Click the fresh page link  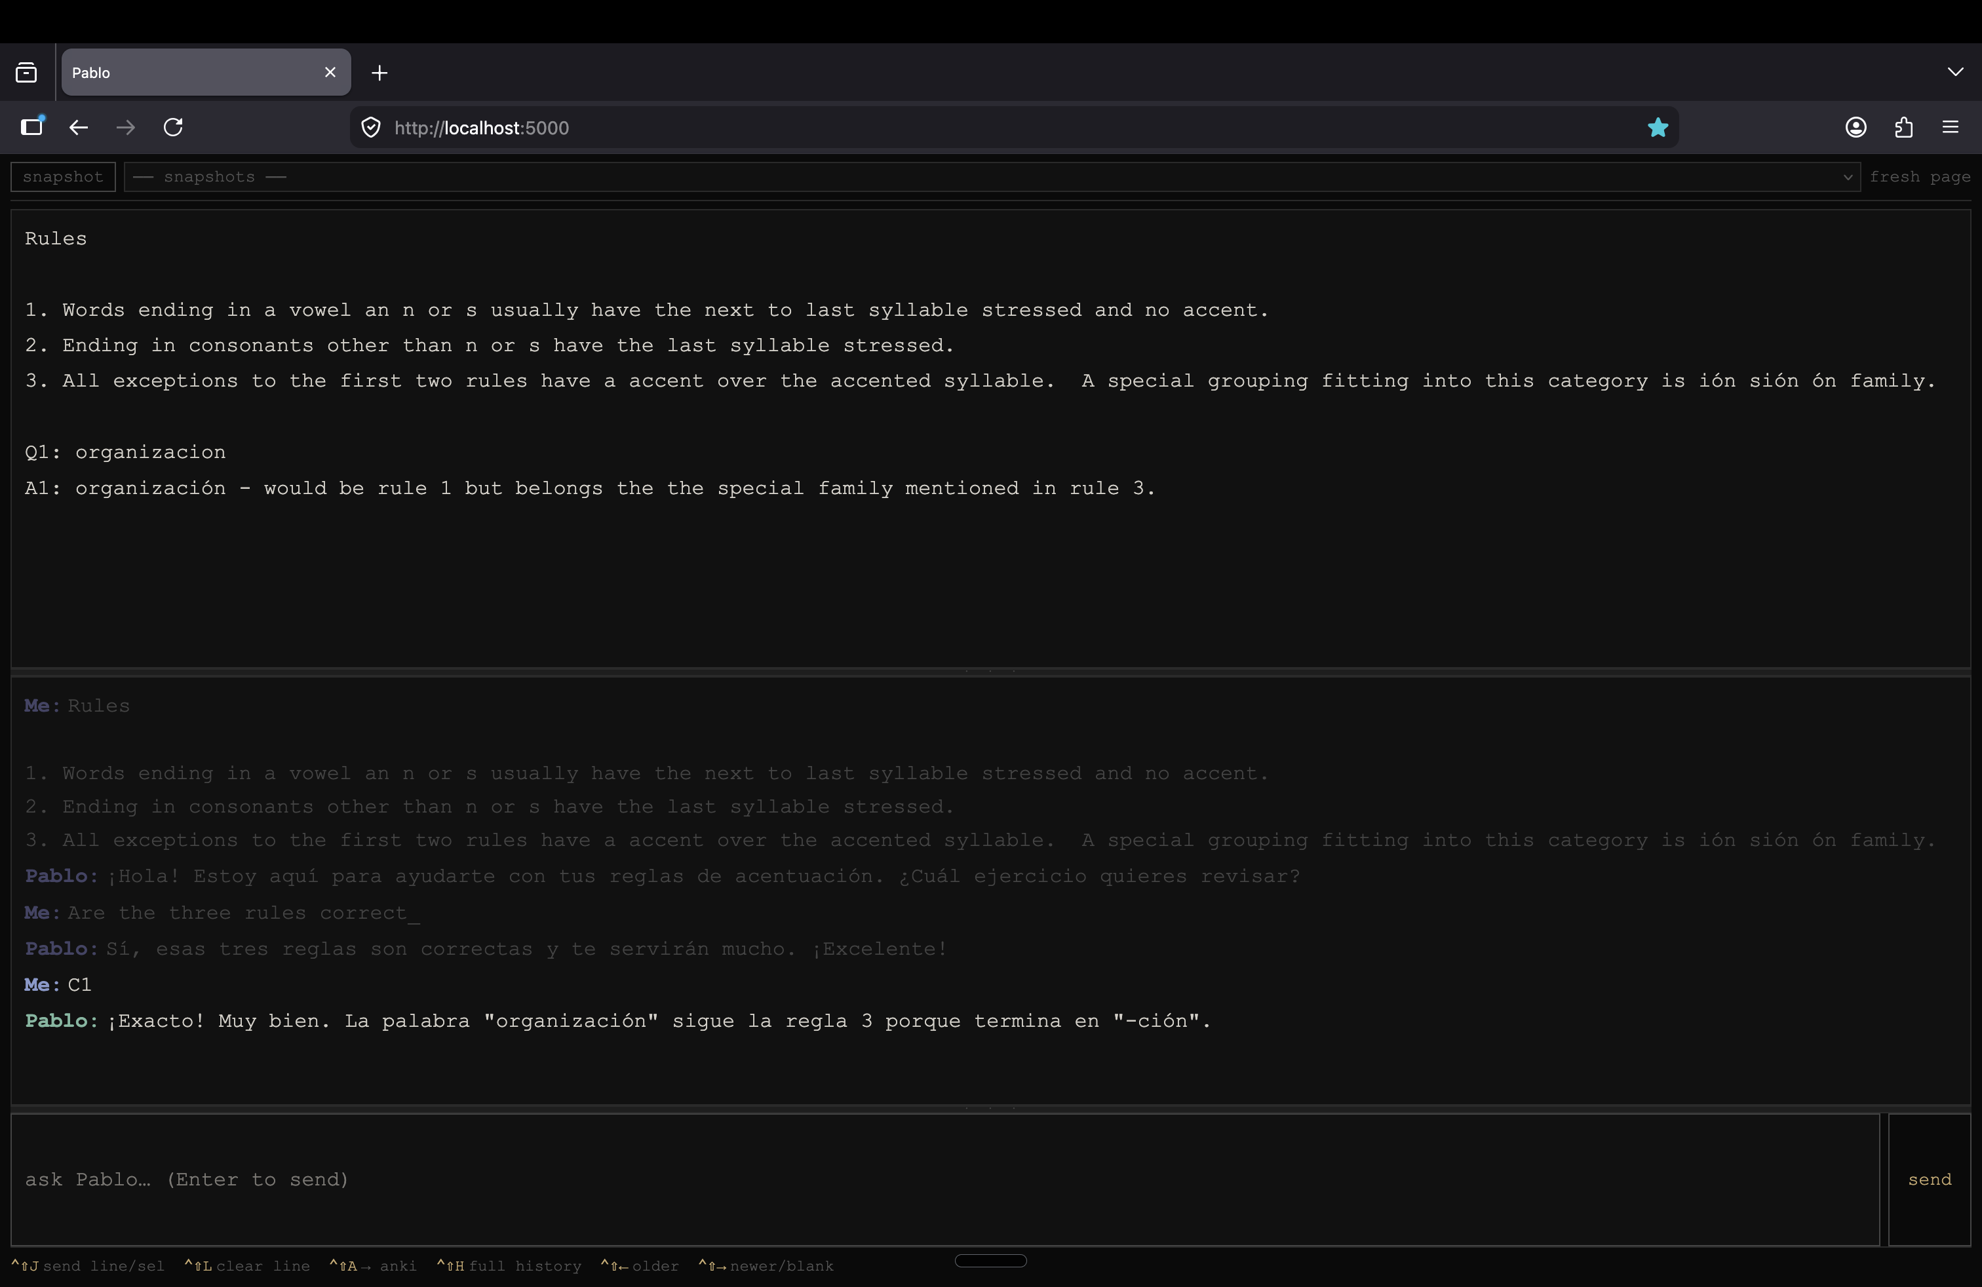(x=1920, y=176)
